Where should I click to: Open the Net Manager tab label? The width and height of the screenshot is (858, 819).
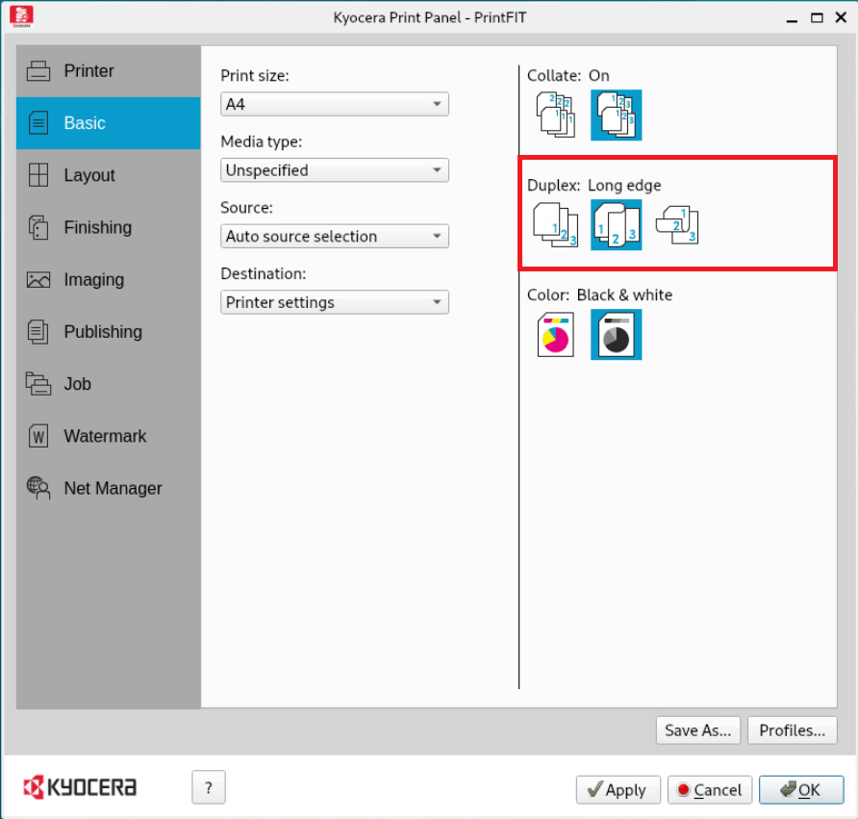coord(113,488)
